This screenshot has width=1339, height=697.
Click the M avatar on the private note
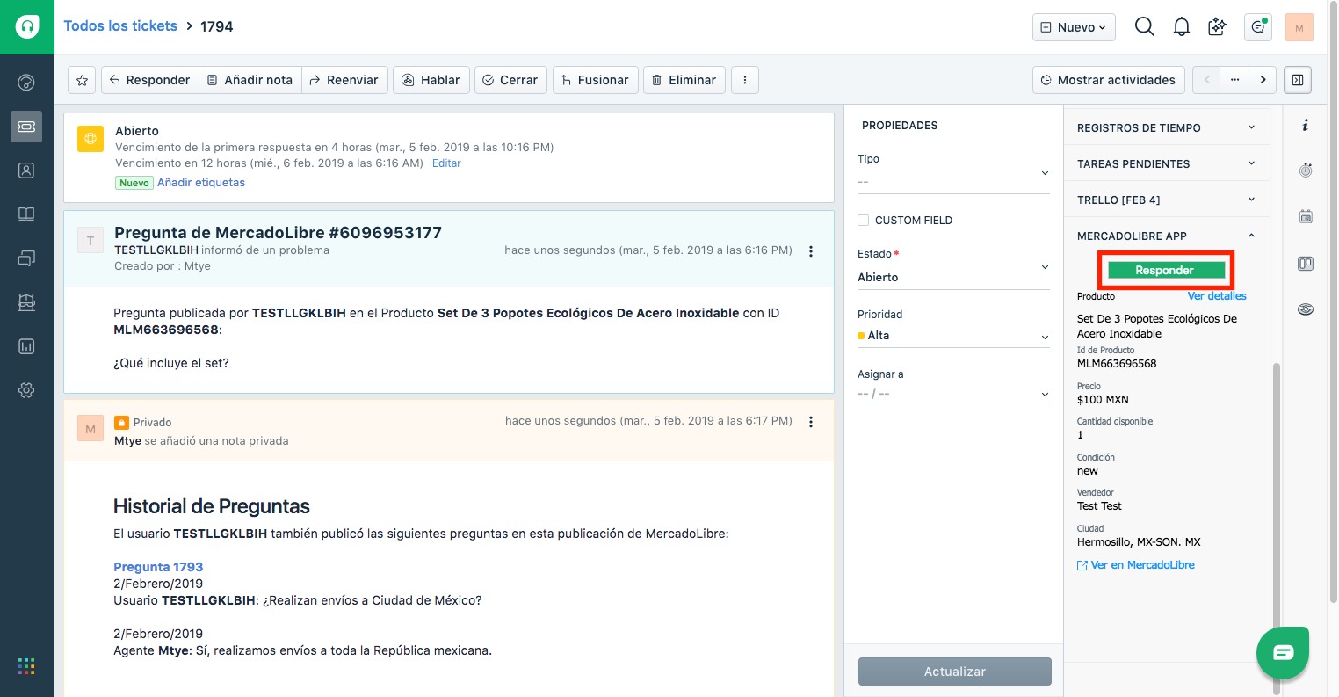pyautogui.click(x=90, y=429)
